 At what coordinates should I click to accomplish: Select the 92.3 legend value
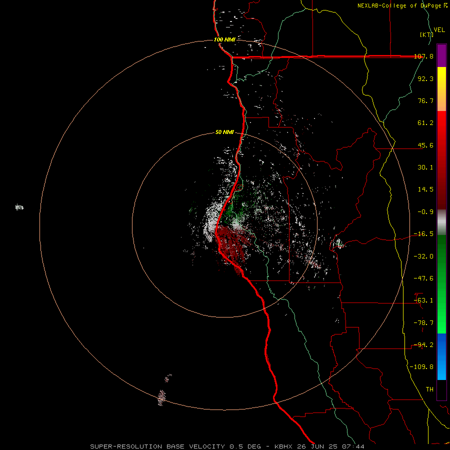pyautogui.click(x=425, y=78)
